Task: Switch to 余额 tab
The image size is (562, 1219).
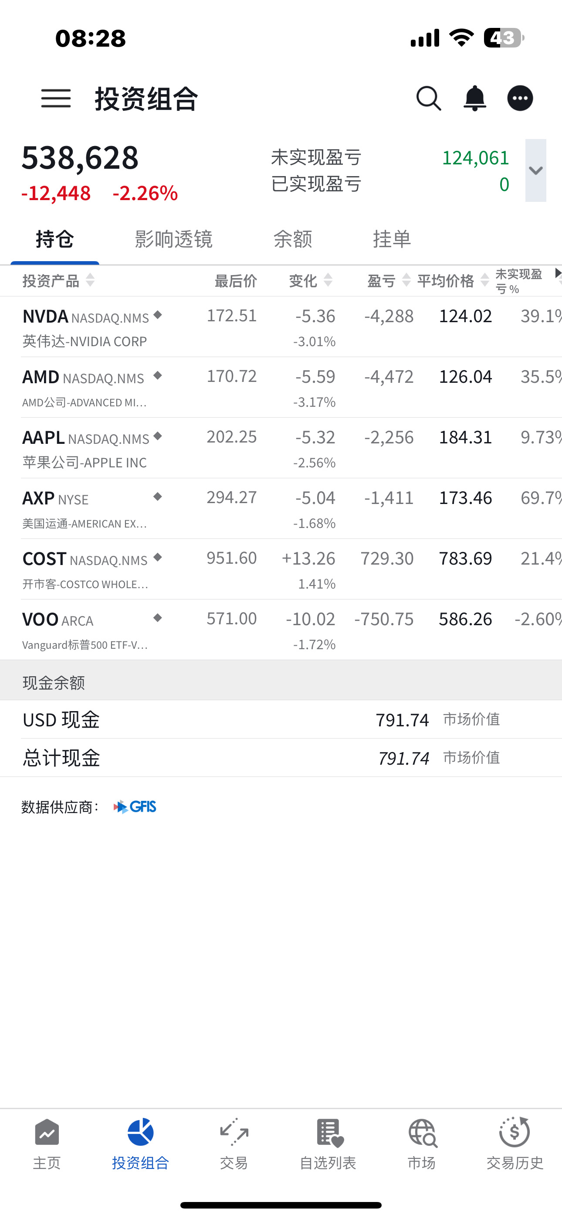Action: point(293,239)
